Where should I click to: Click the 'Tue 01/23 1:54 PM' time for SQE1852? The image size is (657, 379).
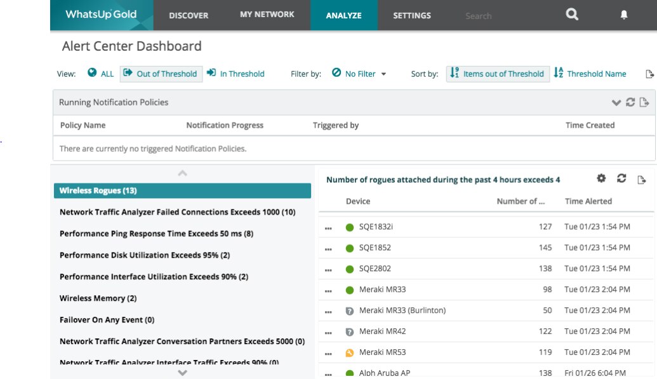coord(597,248)
